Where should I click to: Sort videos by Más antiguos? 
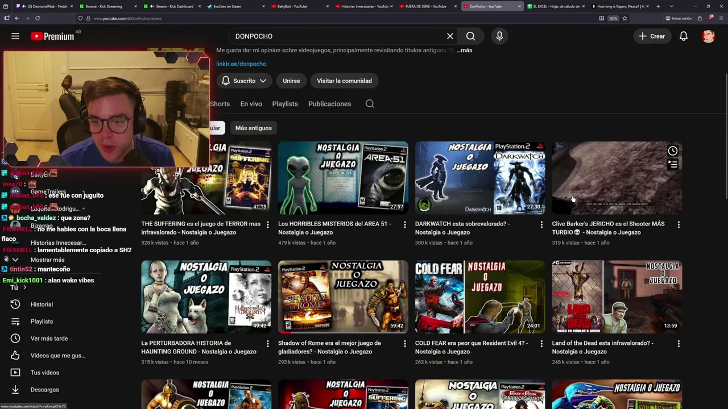(254, 128)
